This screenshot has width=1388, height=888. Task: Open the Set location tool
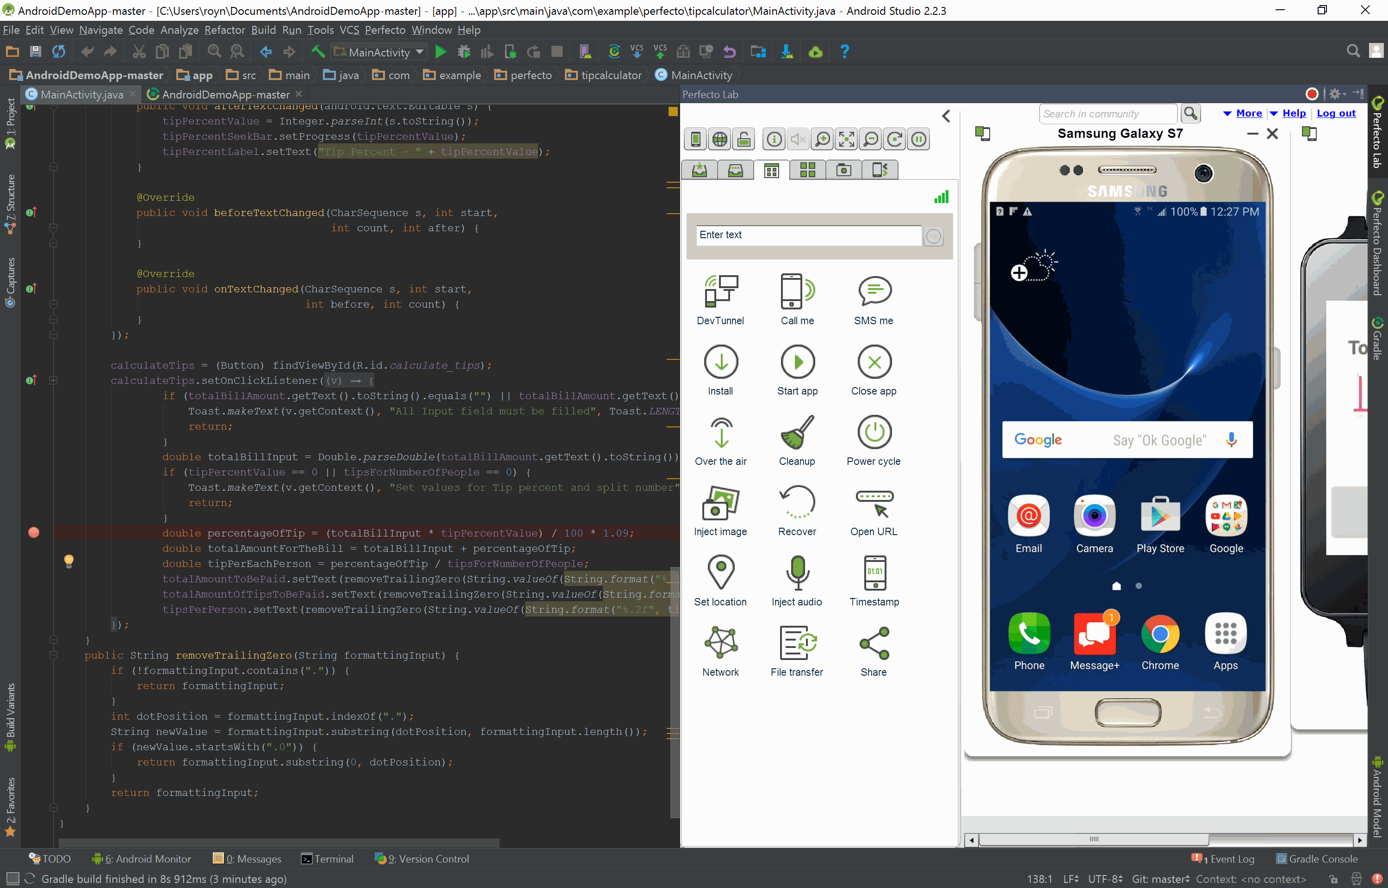coord(720,573)
